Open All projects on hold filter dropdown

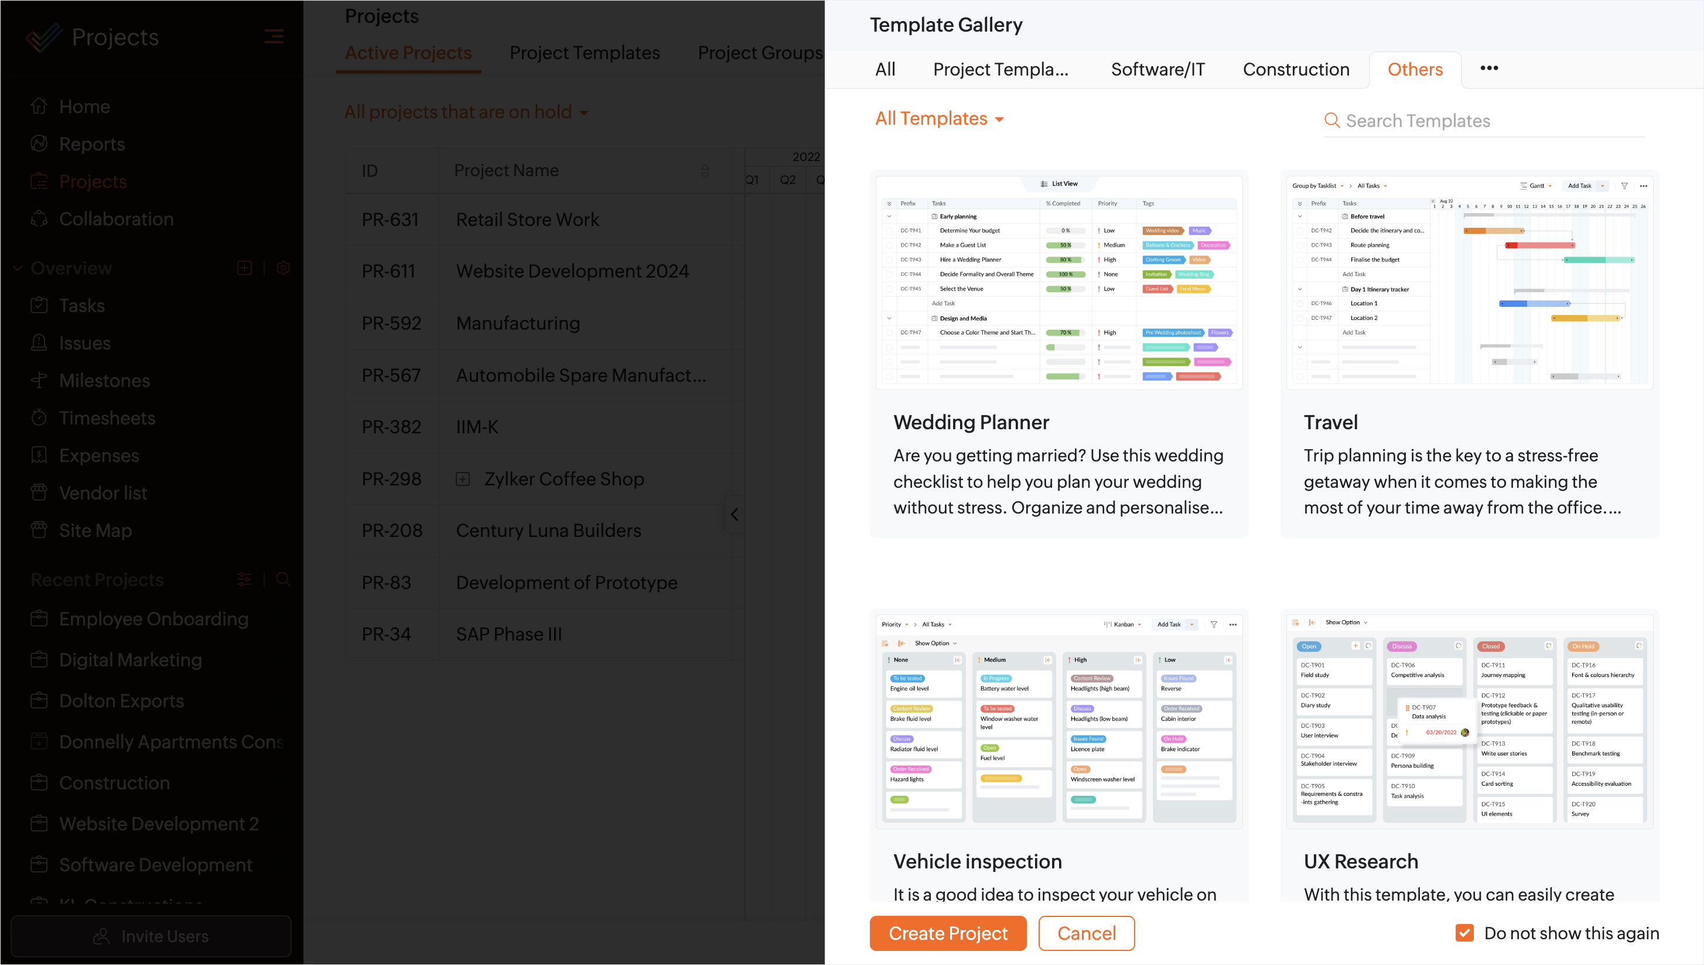point(466,112)
